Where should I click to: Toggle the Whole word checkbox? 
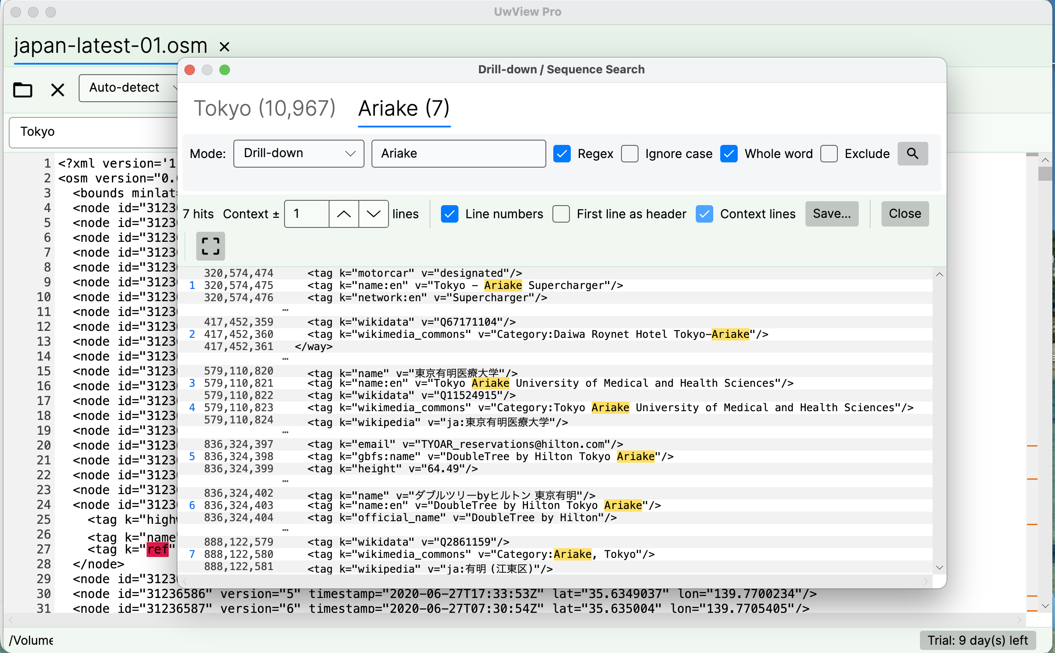point(729,154)
